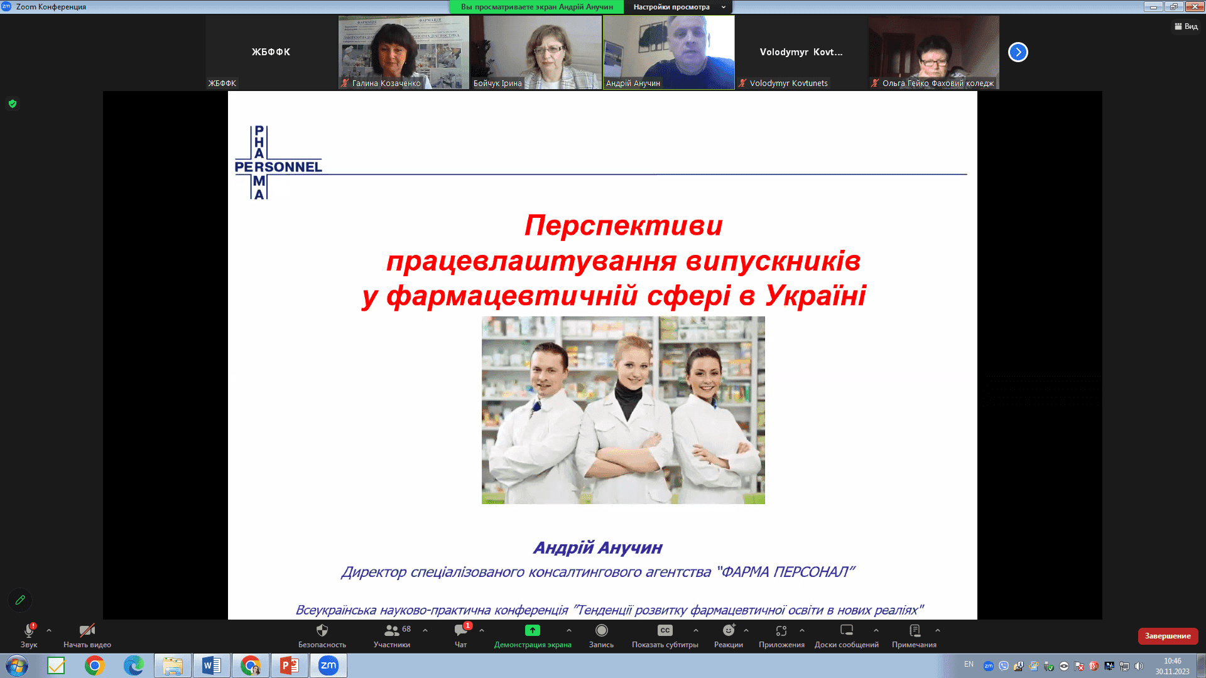Click the EN language indicator

(x=969, y=664)
